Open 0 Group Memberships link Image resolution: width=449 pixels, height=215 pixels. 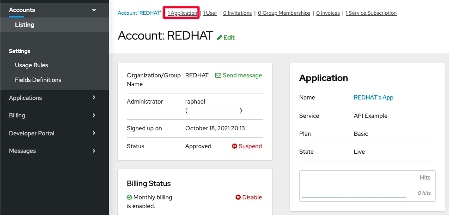[x=284, y=13]
